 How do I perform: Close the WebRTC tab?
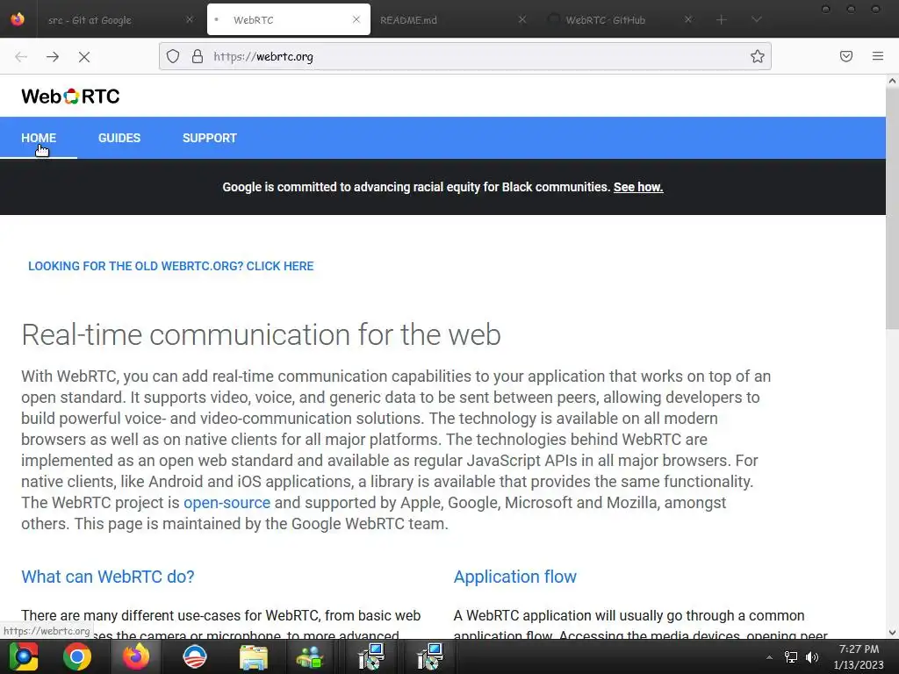tap(356, 19)
